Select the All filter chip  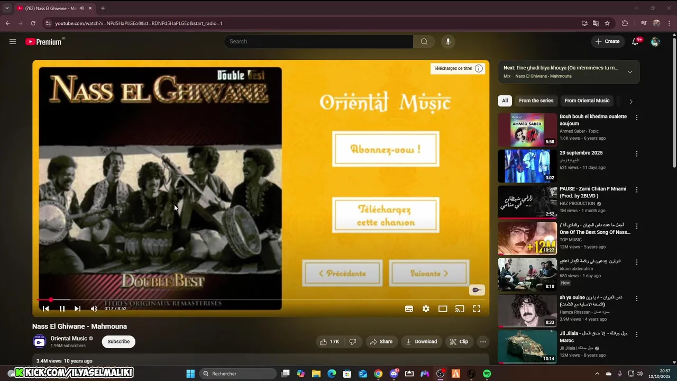[x=505, y=101]
